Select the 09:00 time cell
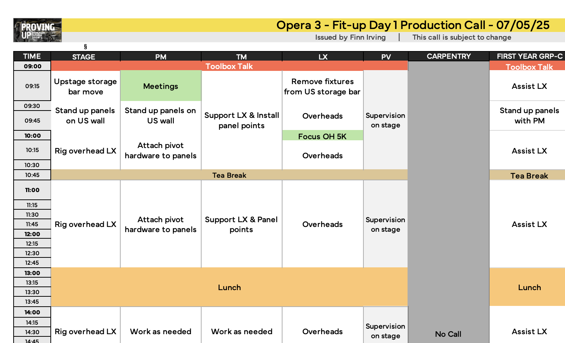This screenshot has width=565, height=343. [x=32, y=66]
